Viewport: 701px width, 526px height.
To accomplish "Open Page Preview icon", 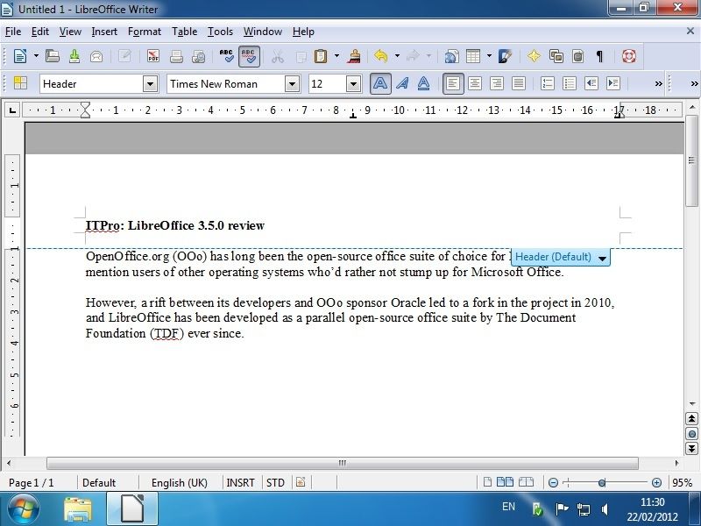I will click(x=199, y=56).
